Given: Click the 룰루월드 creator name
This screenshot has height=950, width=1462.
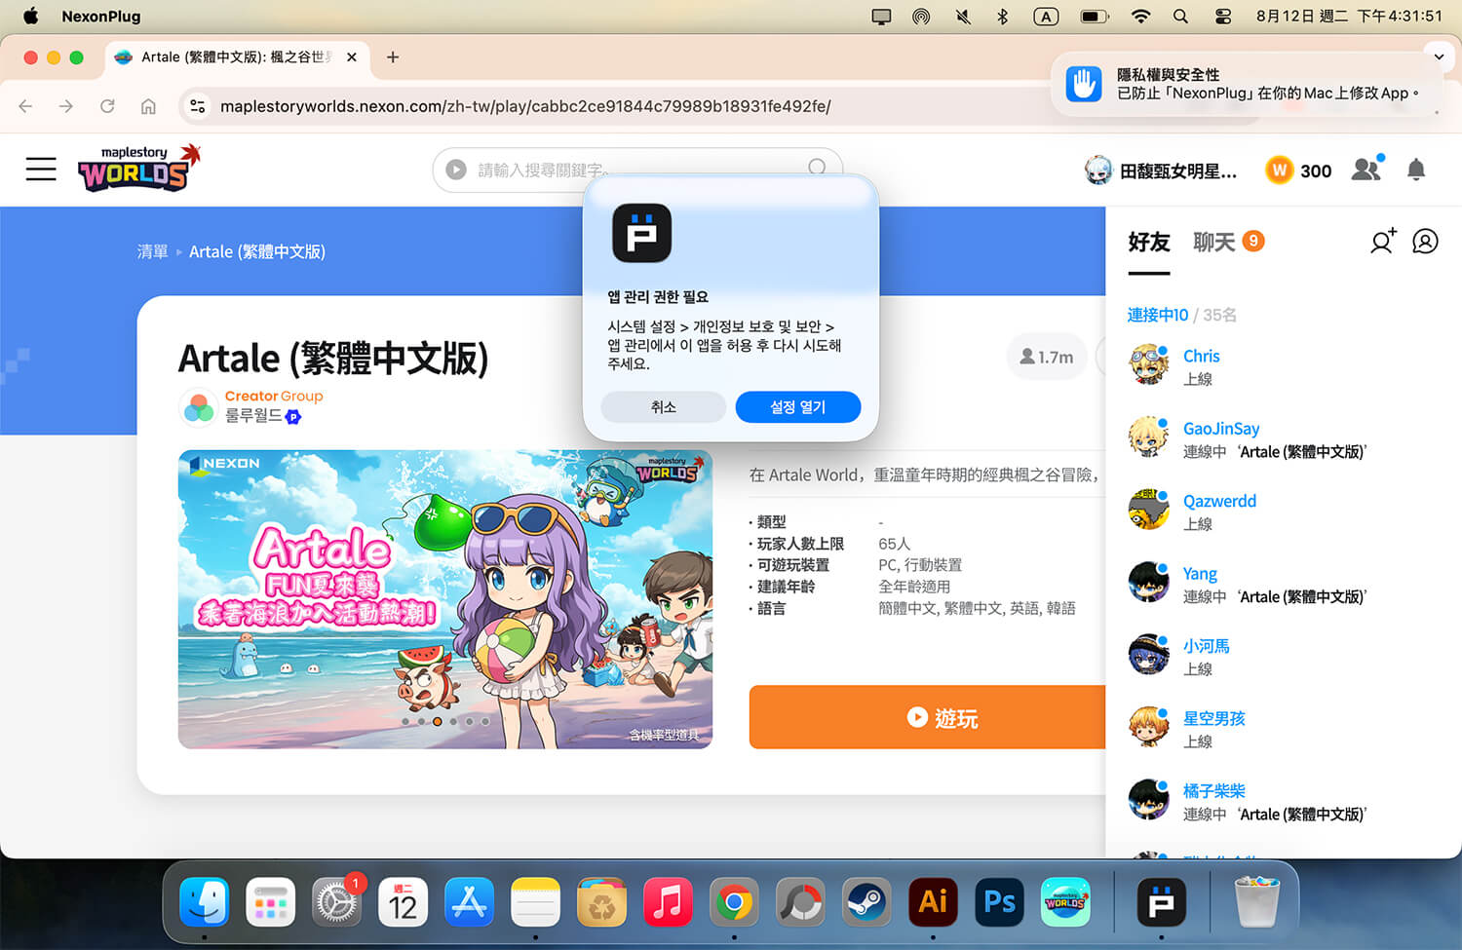Looking at the screenshot, I should coord(253,416).
